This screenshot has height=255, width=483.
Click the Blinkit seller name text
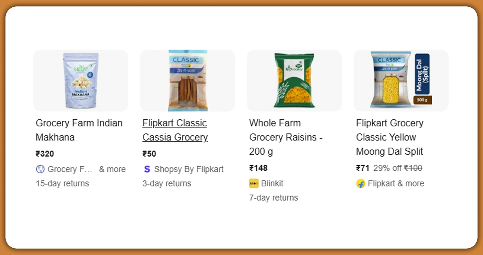pos(272,183)
